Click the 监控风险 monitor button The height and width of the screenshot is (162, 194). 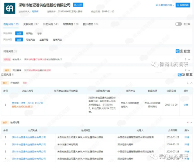[x=183, y=5]
